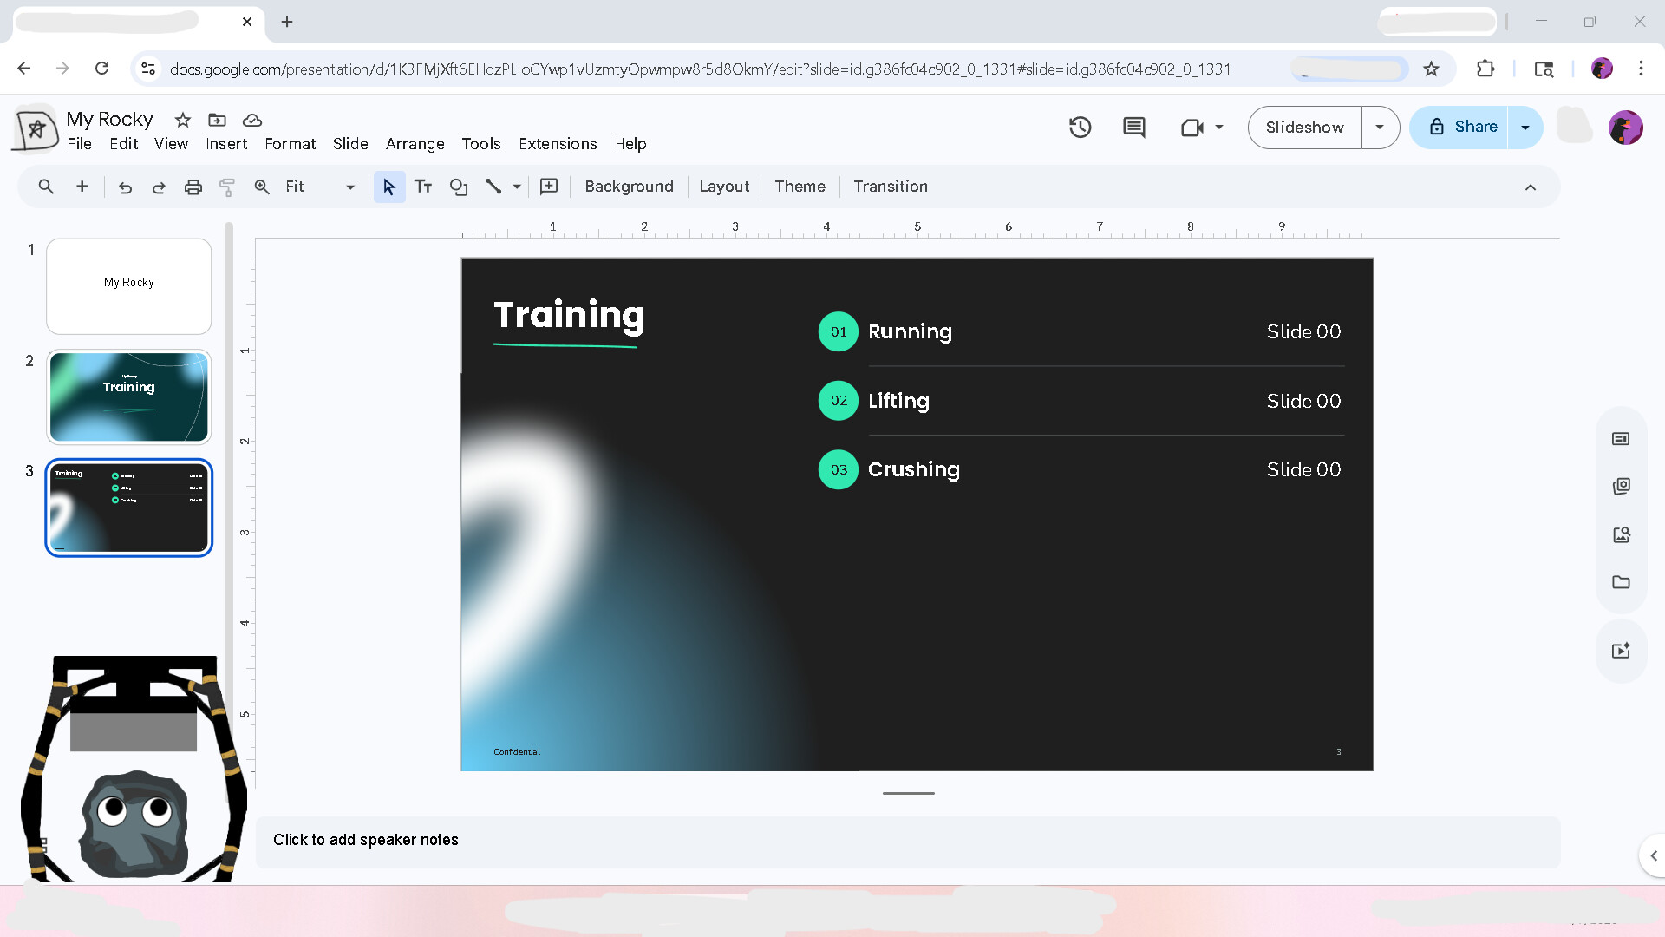1665x937 pixels.
Task: Select slide 2 Training thumbnail
Action: coord(128,397)
